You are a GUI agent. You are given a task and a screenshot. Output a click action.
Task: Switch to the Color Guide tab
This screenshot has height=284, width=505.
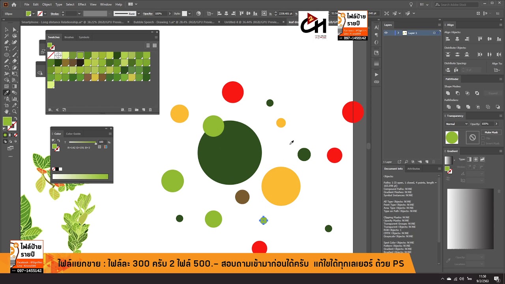click(x=73, y=134)
